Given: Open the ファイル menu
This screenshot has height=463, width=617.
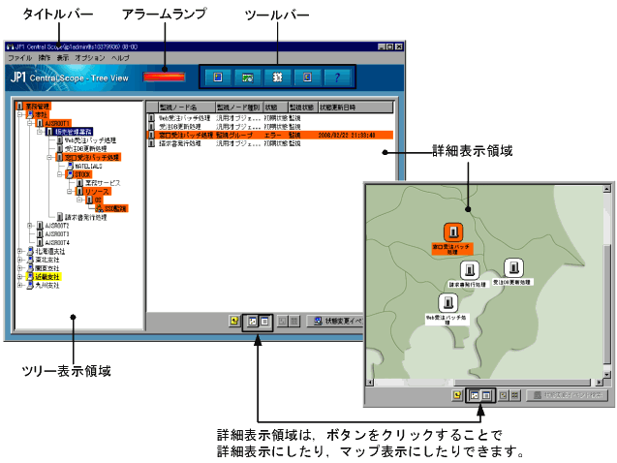Looking at the screenshot, I should pyautogui.click(x=20, y=58).
